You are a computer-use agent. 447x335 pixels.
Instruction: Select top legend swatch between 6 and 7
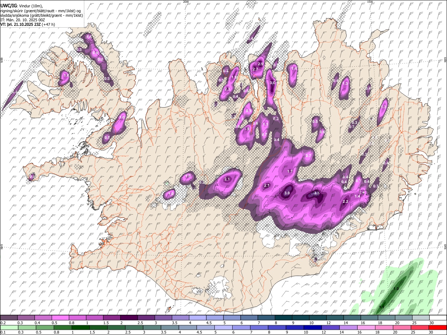[x=249, y=318]
